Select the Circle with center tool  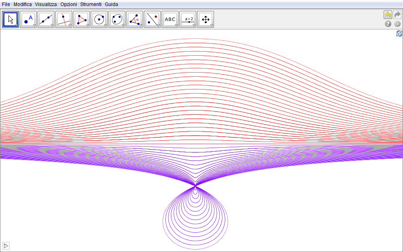(99, 19)
